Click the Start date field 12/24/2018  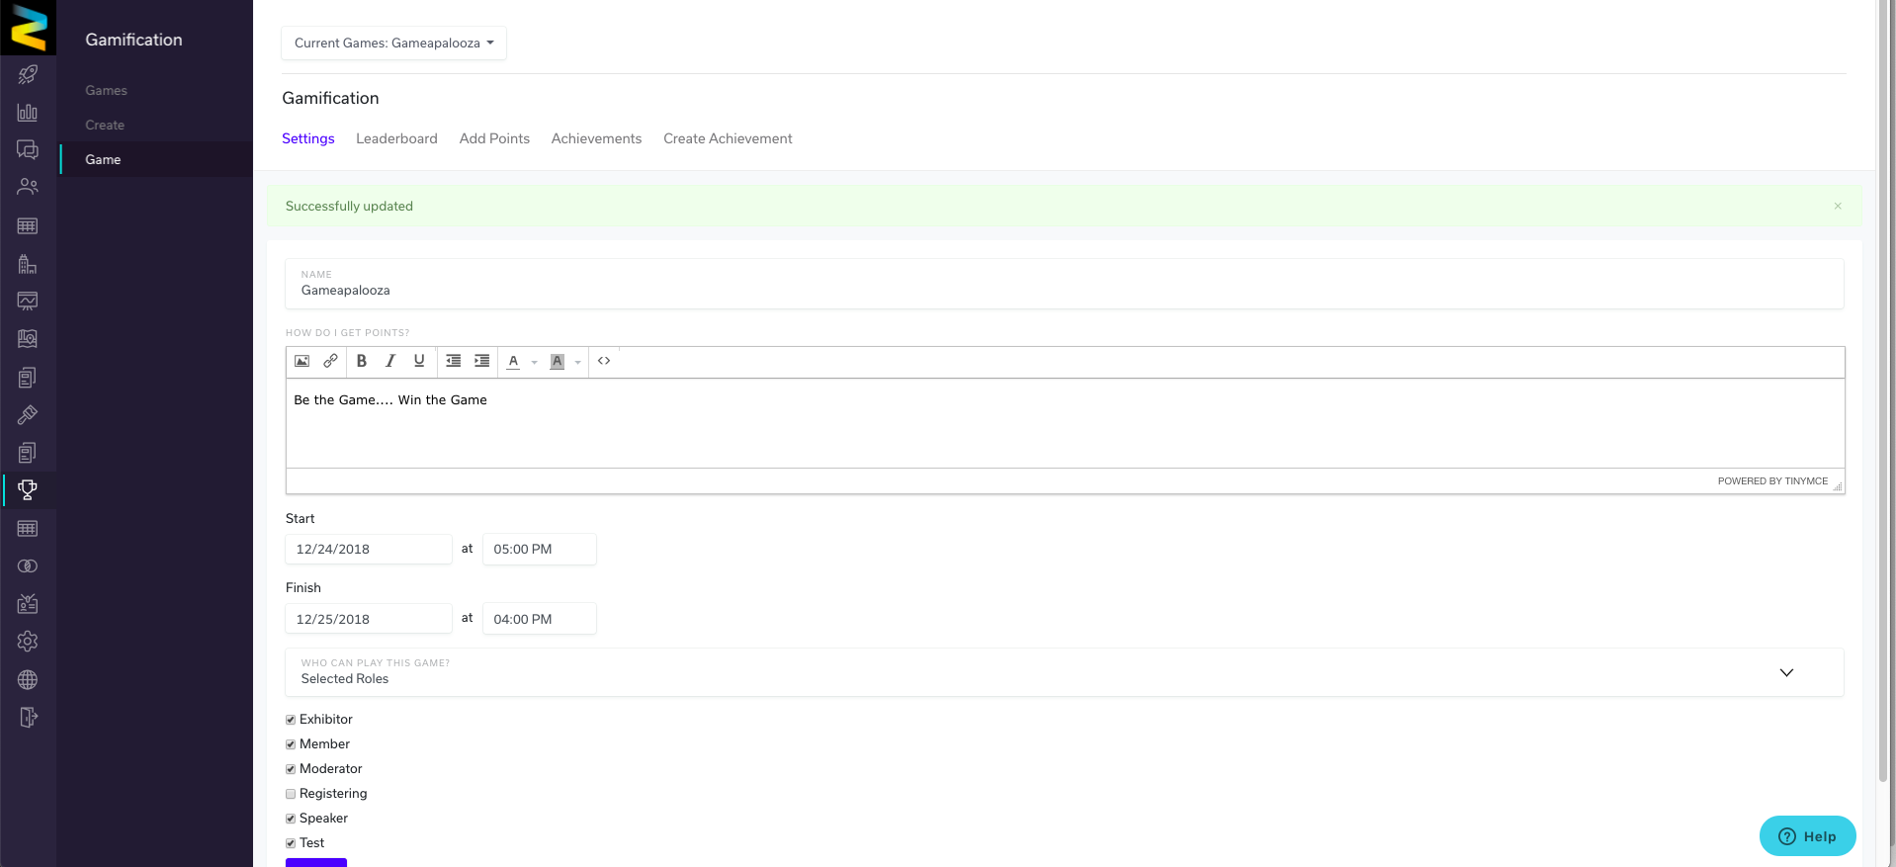(x=369, y=549)
